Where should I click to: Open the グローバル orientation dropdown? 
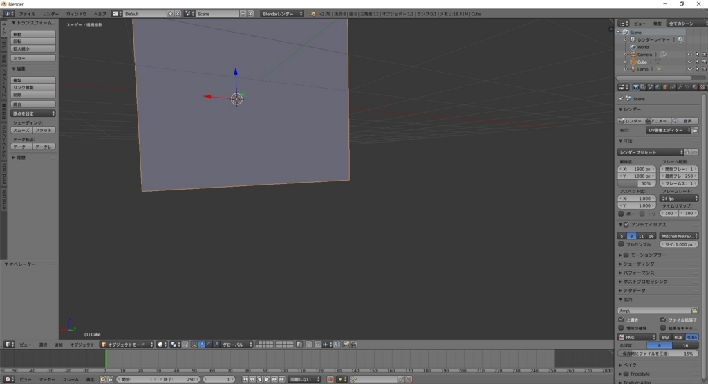click(x=235, y=345)
